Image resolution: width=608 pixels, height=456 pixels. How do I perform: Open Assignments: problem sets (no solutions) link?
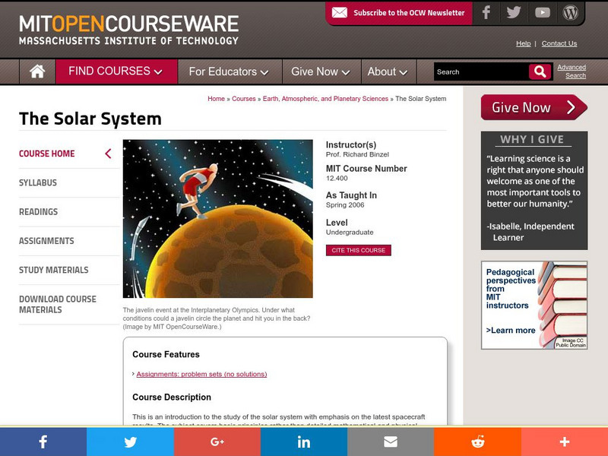tap(201, 374)
